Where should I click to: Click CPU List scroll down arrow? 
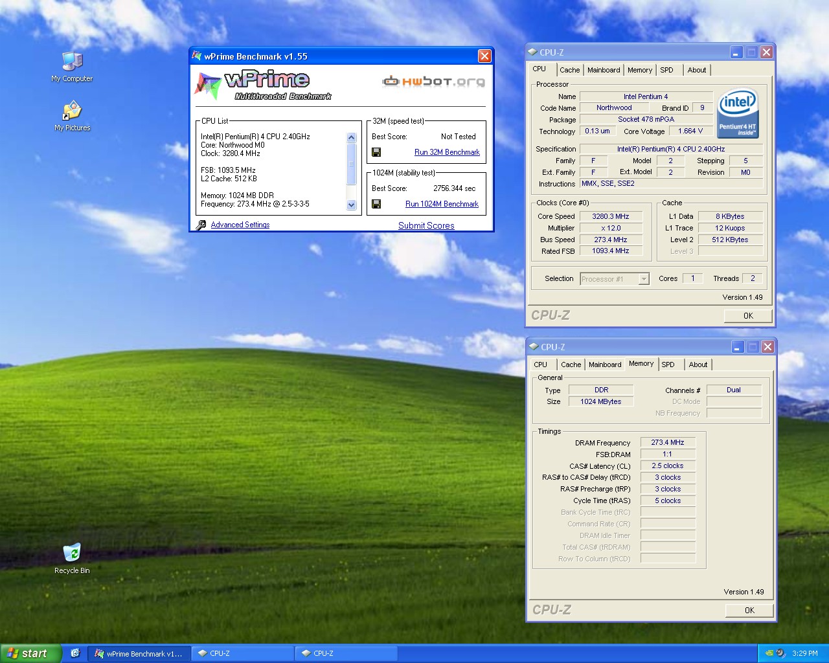coord(352,205)
